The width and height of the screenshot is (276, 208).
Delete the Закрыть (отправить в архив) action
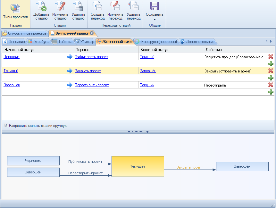271,71
